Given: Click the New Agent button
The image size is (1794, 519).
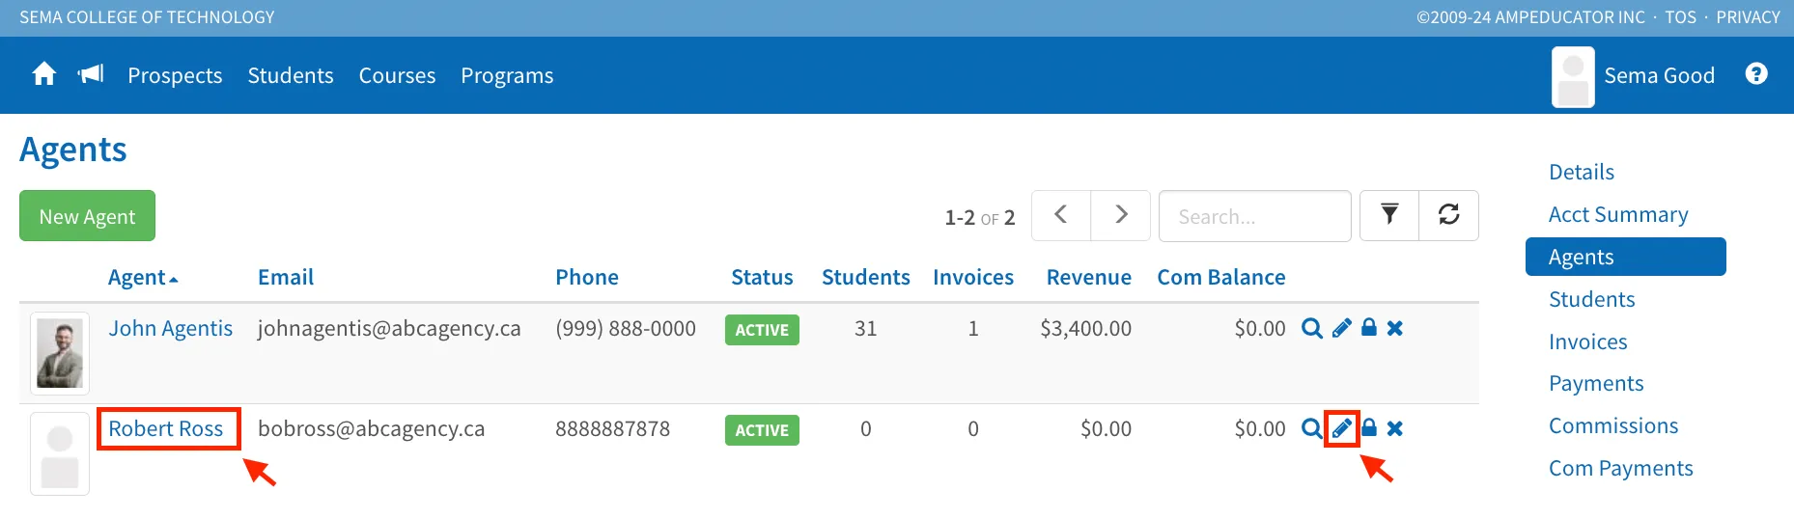Looking at the screenshot, I should pos(87,216).
